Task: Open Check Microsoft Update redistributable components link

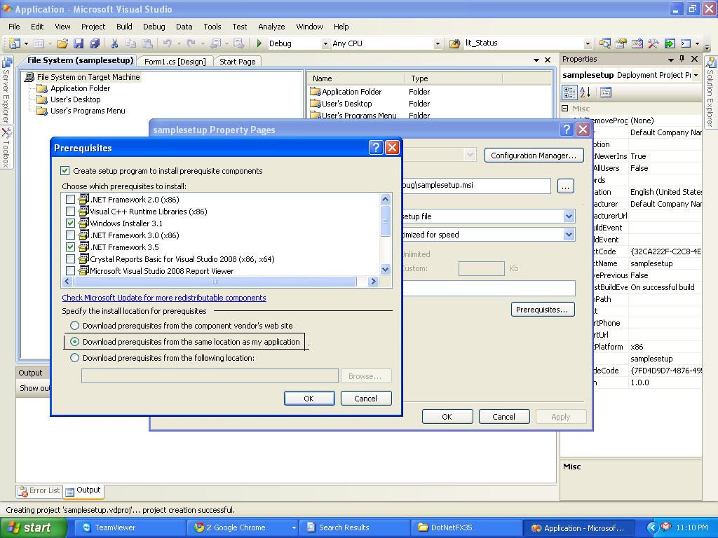Action: click(164, 298)
